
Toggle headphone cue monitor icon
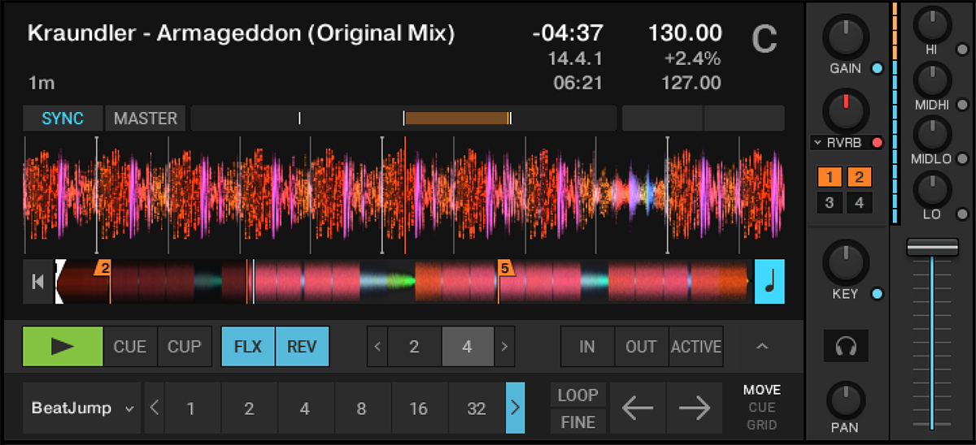click(845, 347)
